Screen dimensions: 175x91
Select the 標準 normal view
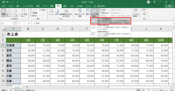[4, 13]
